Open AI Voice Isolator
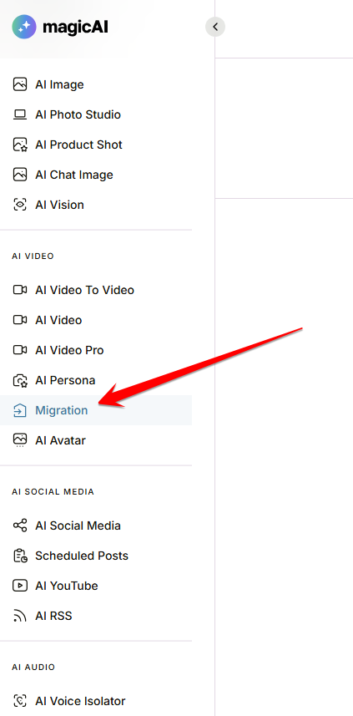This screenshot has height=716, width=353. (x=96, y=701)
